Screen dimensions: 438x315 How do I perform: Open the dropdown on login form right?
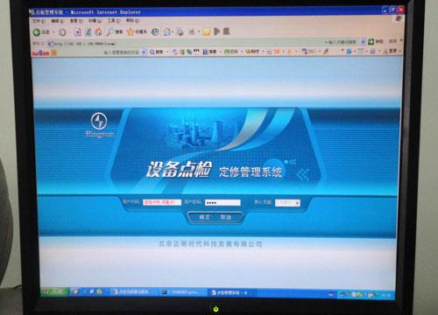(287, 203)
